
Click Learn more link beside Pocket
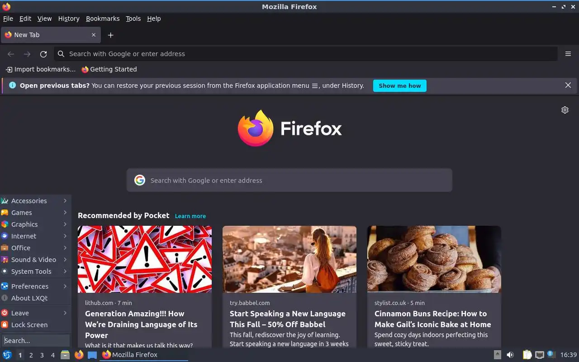tap(190, 216)
